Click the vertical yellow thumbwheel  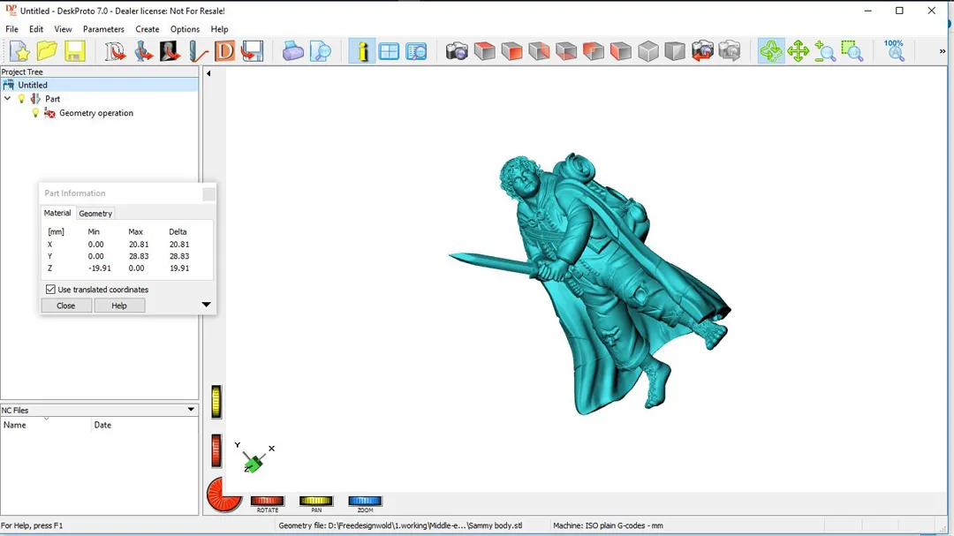click(x=216, y=402)
